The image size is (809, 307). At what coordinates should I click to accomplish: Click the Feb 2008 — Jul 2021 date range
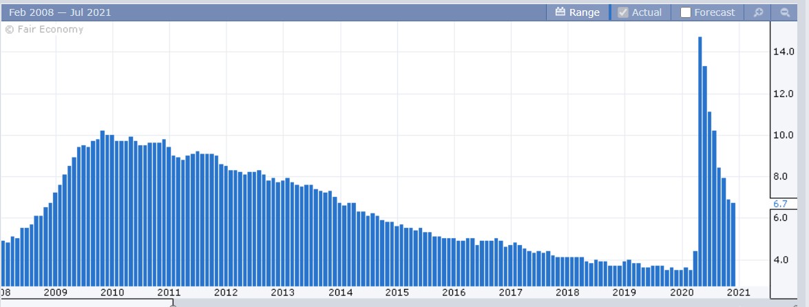[x=60, y=12]
